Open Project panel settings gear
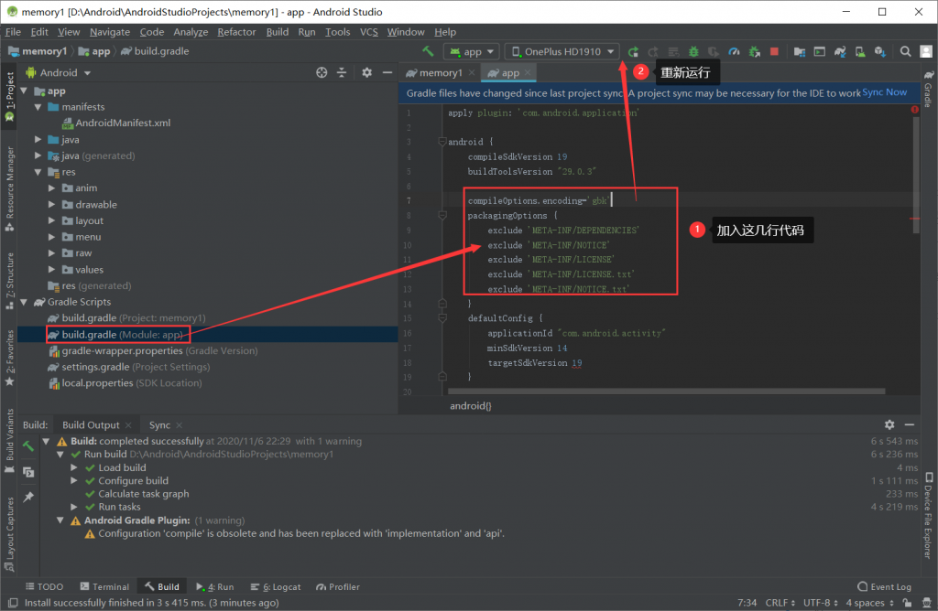The image size is (938, 611). pyautogui.click(x=366, y=72)
